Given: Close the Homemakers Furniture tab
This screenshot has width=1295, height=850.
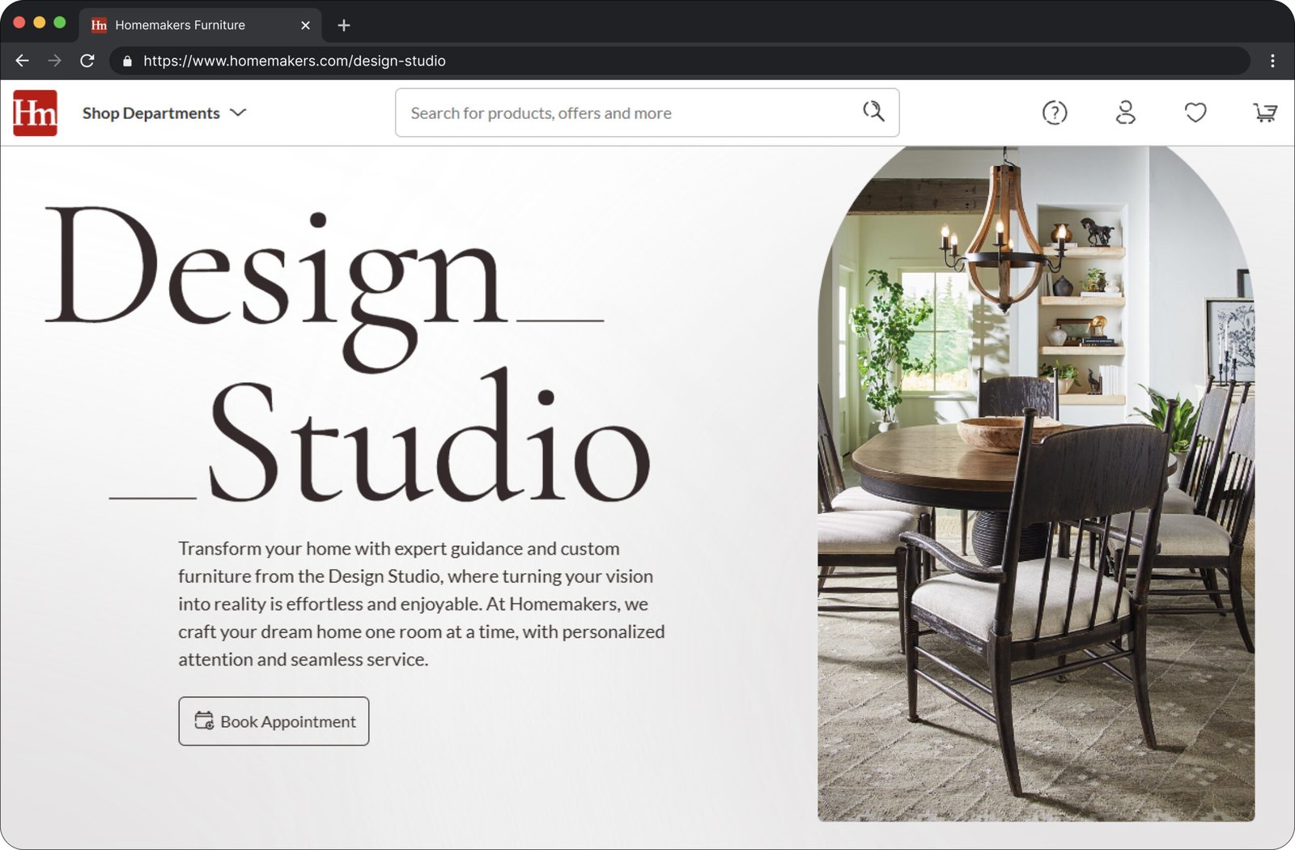Looking at the screenshot, I should (305, 25).
